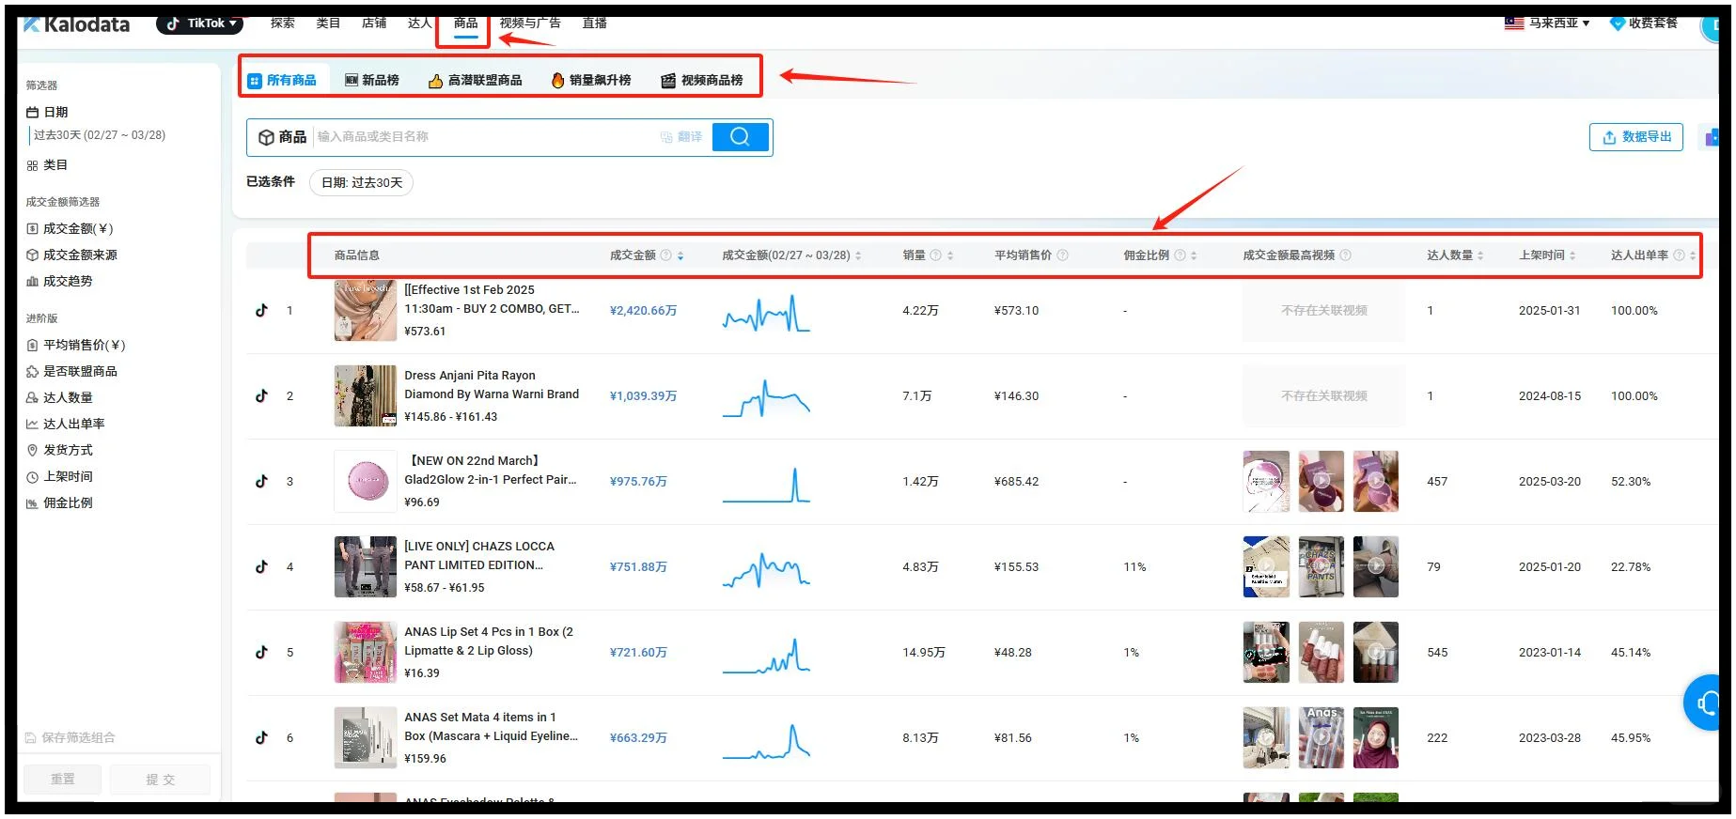Click the Effective 1st Feb 2025 product title
The height and width of the screenshot is (819, 1736).
click(x=492, y=300)
